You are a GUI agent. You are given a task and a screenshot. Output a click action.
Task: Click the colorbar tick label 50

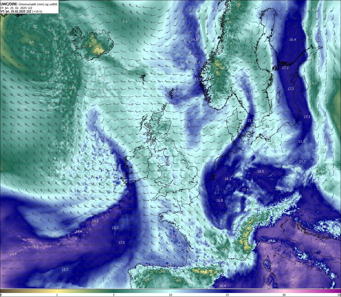click(x=339, y=295)
